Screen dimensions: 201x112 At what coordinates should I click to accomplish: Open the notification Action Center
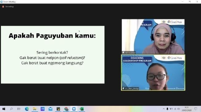tap(196, 109)
